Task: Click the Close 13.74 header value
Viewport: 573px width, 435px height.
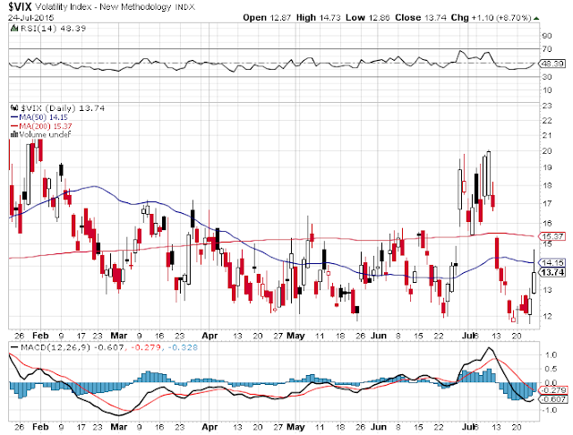Action: [421, 18]
